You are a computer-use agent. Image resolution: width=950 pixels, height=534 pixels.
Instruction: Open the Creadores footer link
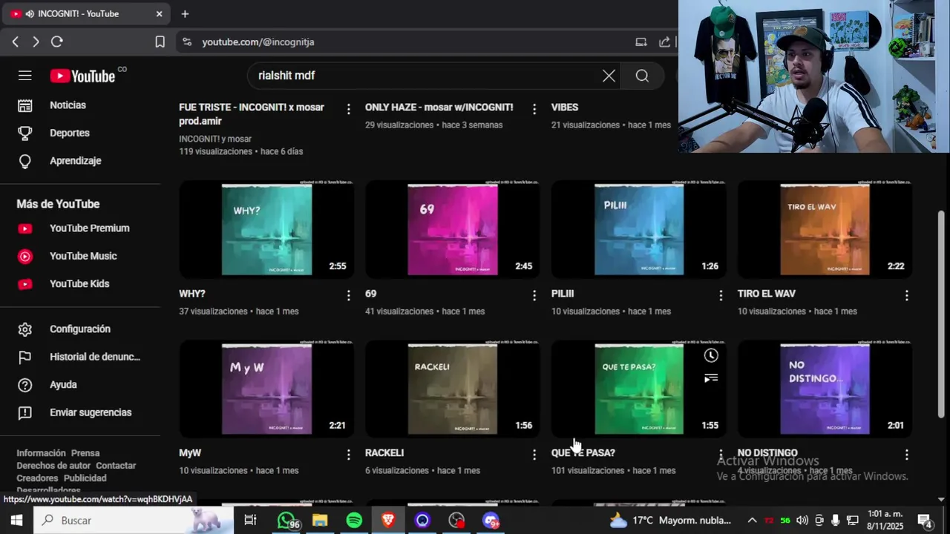37,478
